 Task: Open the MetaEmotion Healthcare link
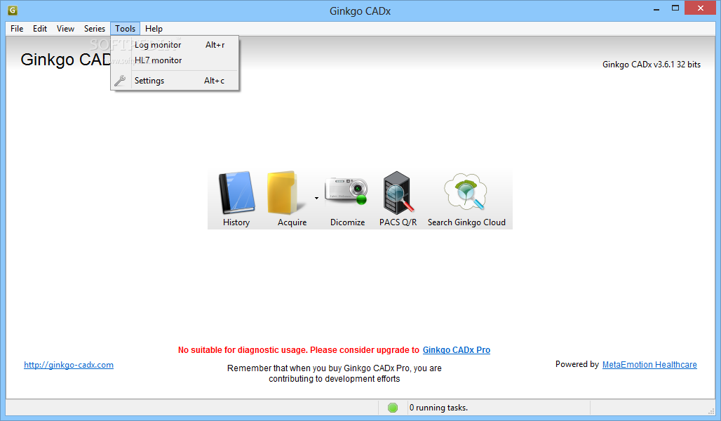pyautogui.click(x=649, y=364)
